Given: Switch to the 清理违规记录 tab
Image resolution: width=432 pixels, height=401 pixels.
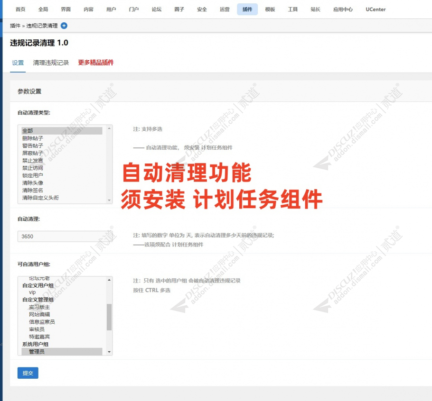Looking at the screenshot, I should point(51,63).
